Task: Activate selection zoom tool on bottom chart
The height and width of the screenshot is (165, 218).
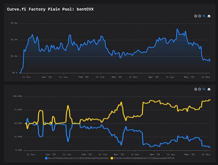Action: (204, 89)
